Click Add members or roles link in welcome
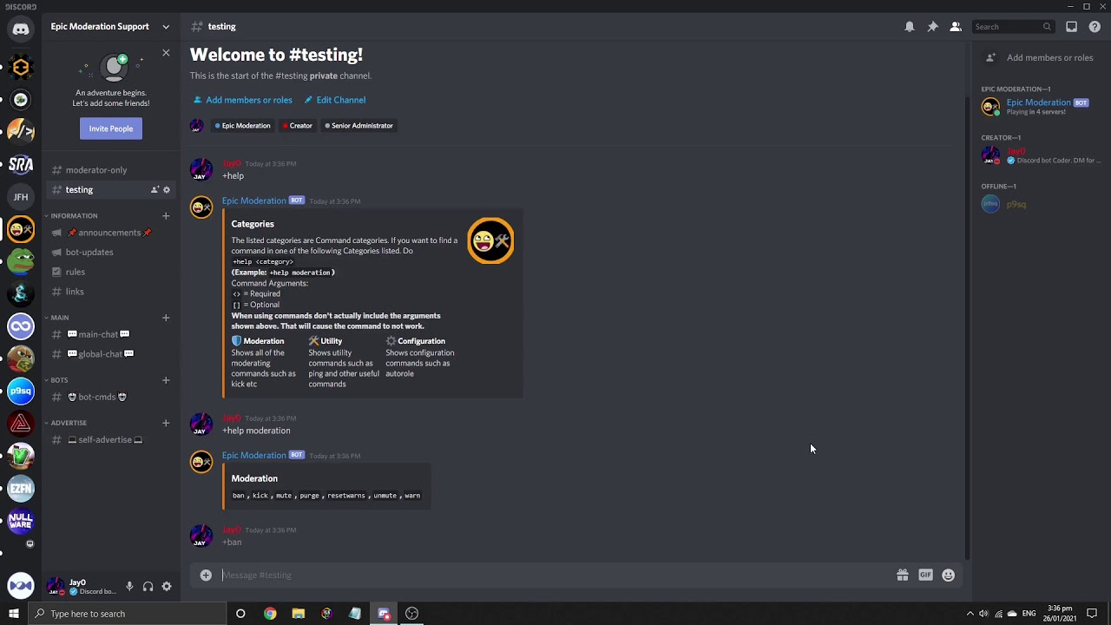 243,100
